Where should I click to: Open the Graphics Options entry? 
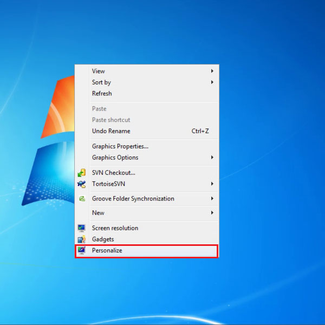147,158
